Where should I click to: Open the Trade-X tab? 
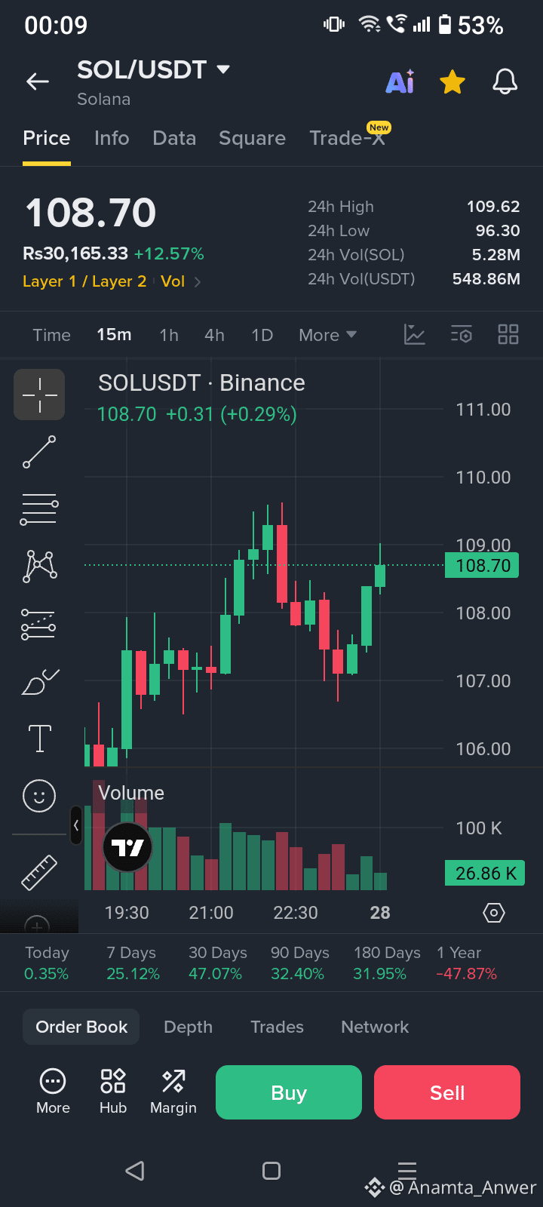coord(348,137)
